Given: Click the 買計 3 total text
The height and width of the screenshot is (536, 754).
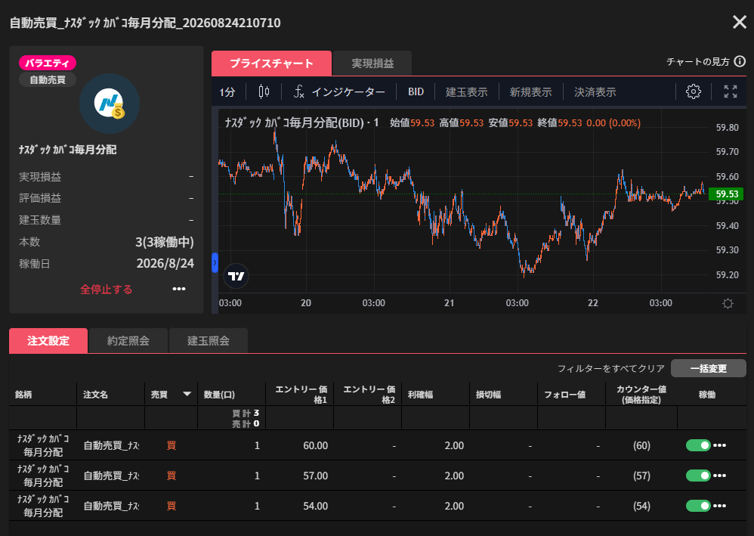Looking at the screenshot, I should (x=246, y=413).
